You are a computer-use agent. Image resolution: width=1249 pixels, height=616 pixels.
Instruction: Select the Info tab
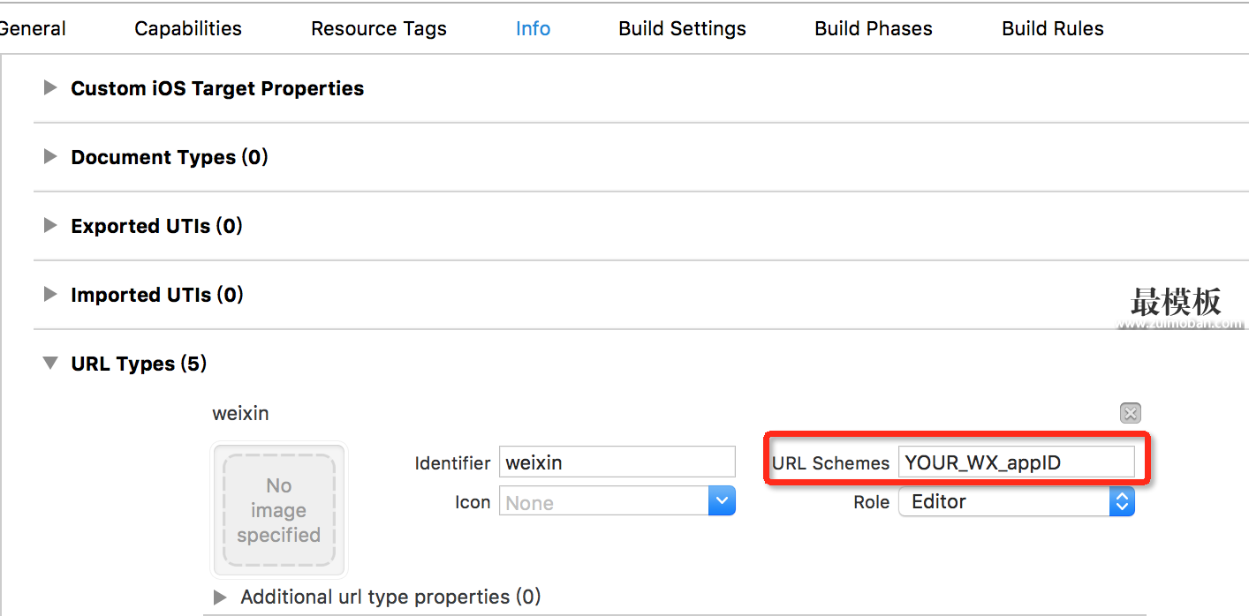pyautogui.click(x=533, y=28)
